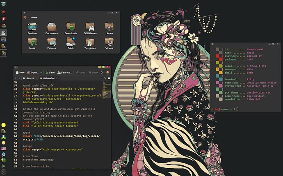Click the yellow circle tray icon
283x176 pixels.
pos(3,125)
